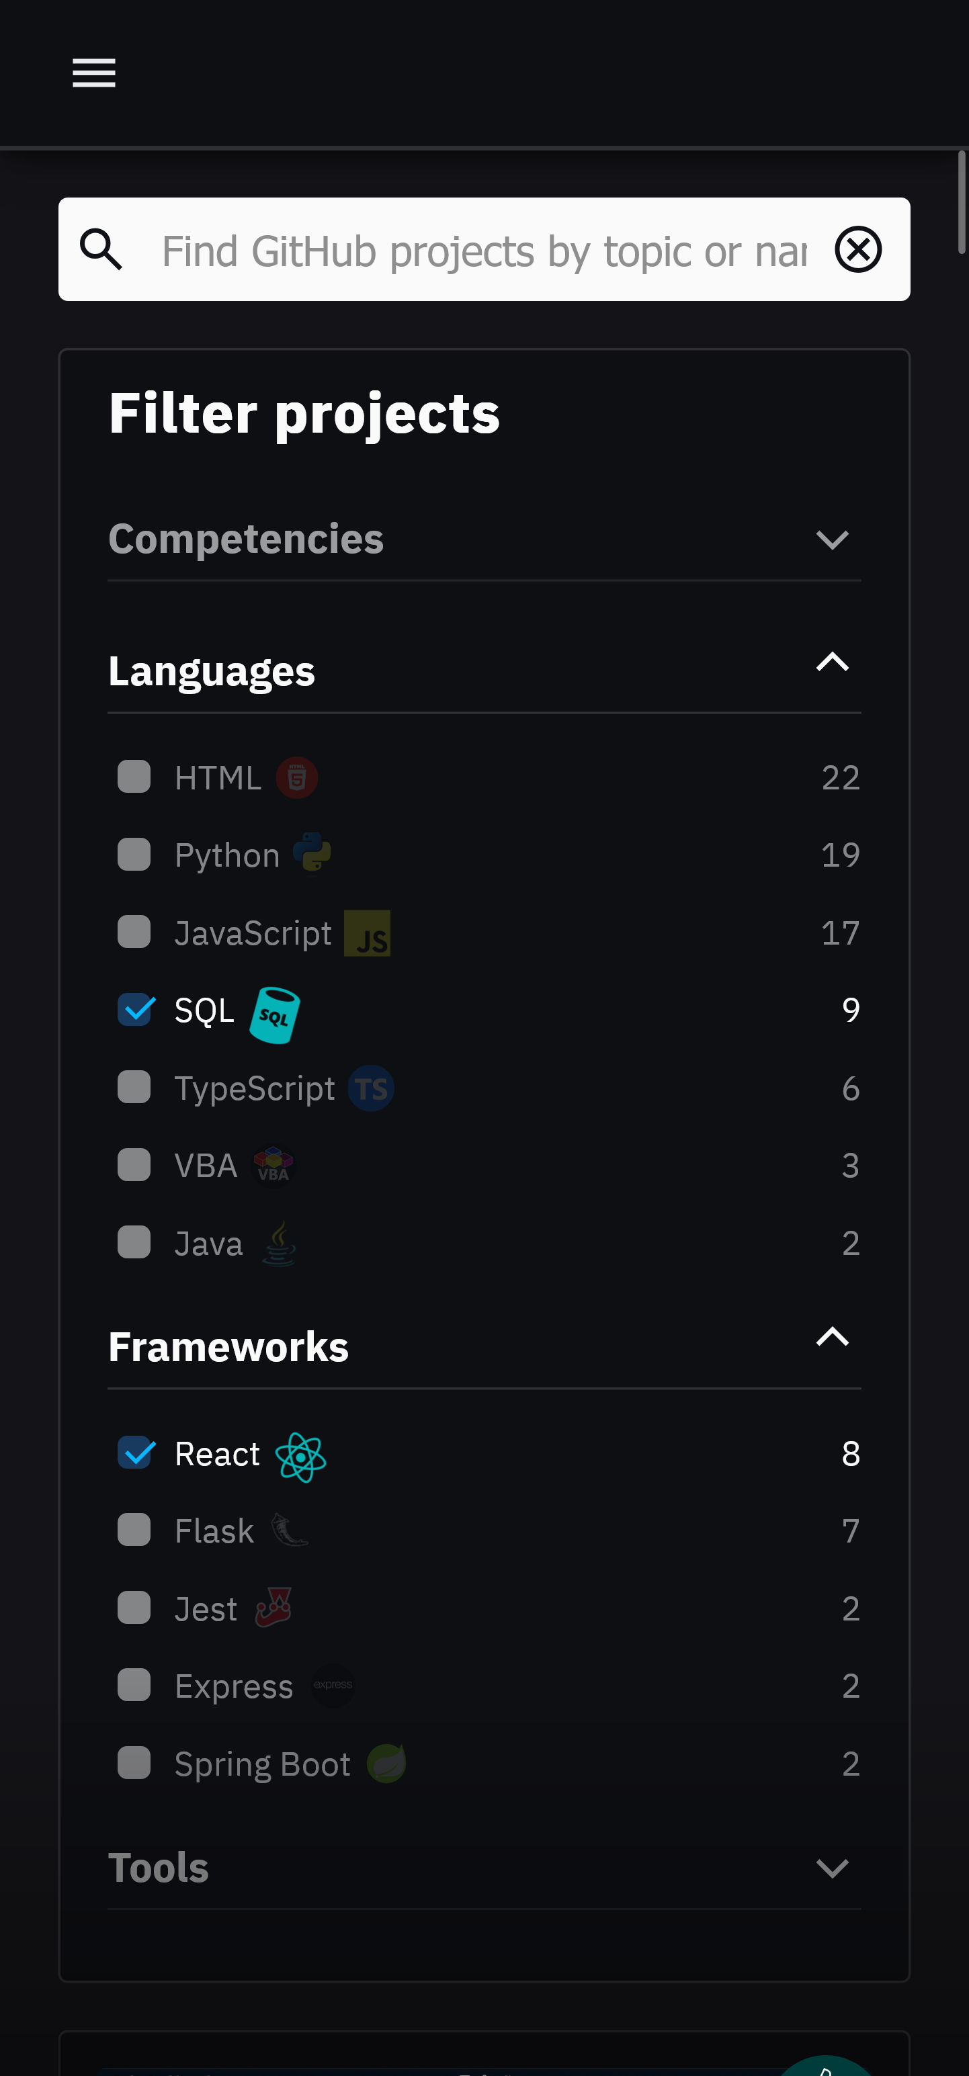Click the React atom logo icon

300,1455
